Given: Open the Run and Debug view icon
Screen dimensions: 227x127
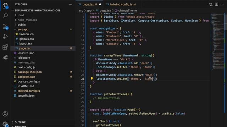Looking at the screenshot, I should [x=5, y=37].
